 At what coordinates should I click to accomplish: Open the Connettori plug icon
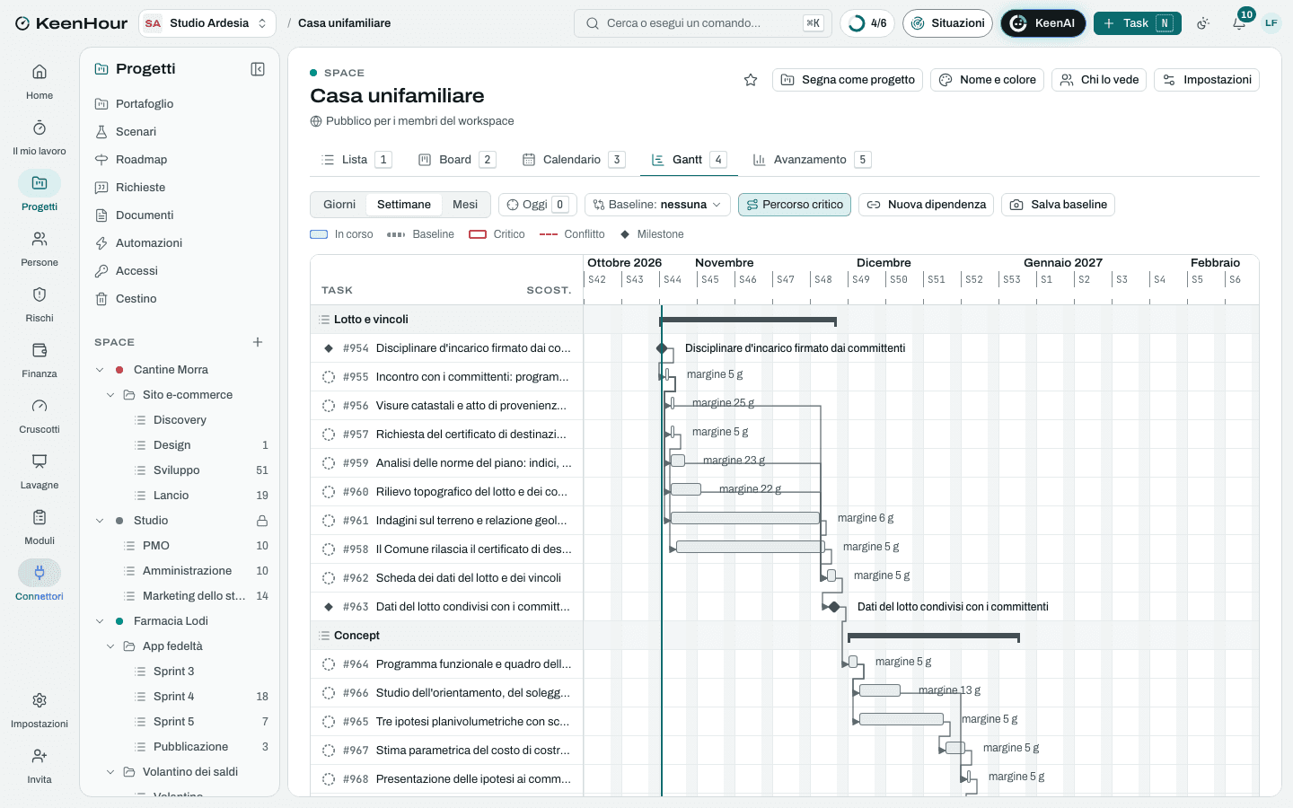click(40, 573)
